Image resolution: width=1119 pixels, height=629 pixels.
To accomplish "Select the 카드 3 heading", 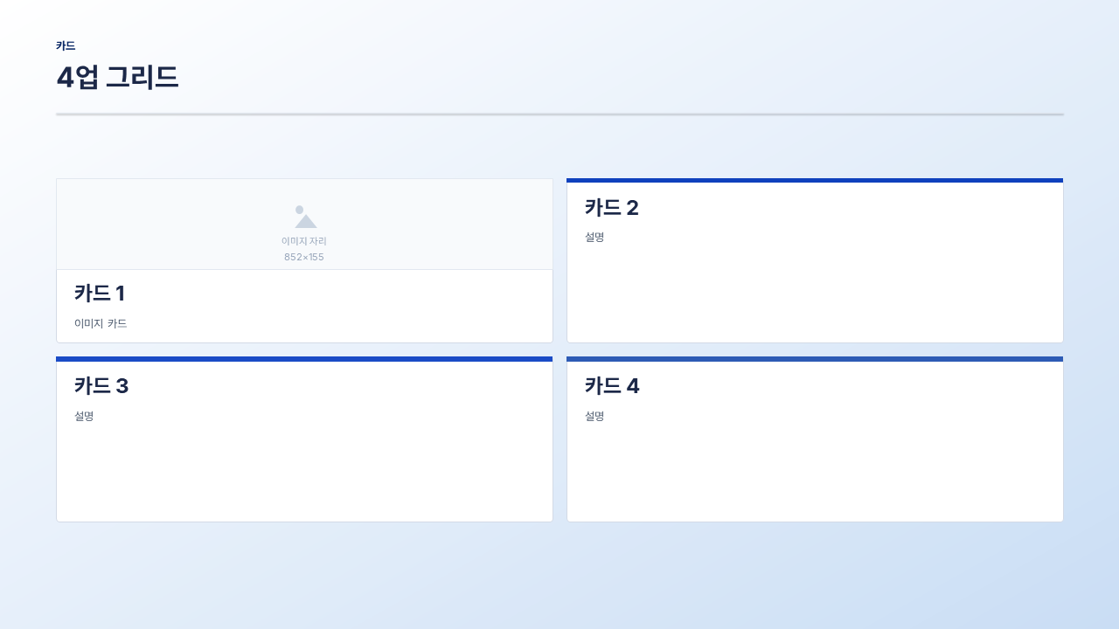I will click(101, 386).
